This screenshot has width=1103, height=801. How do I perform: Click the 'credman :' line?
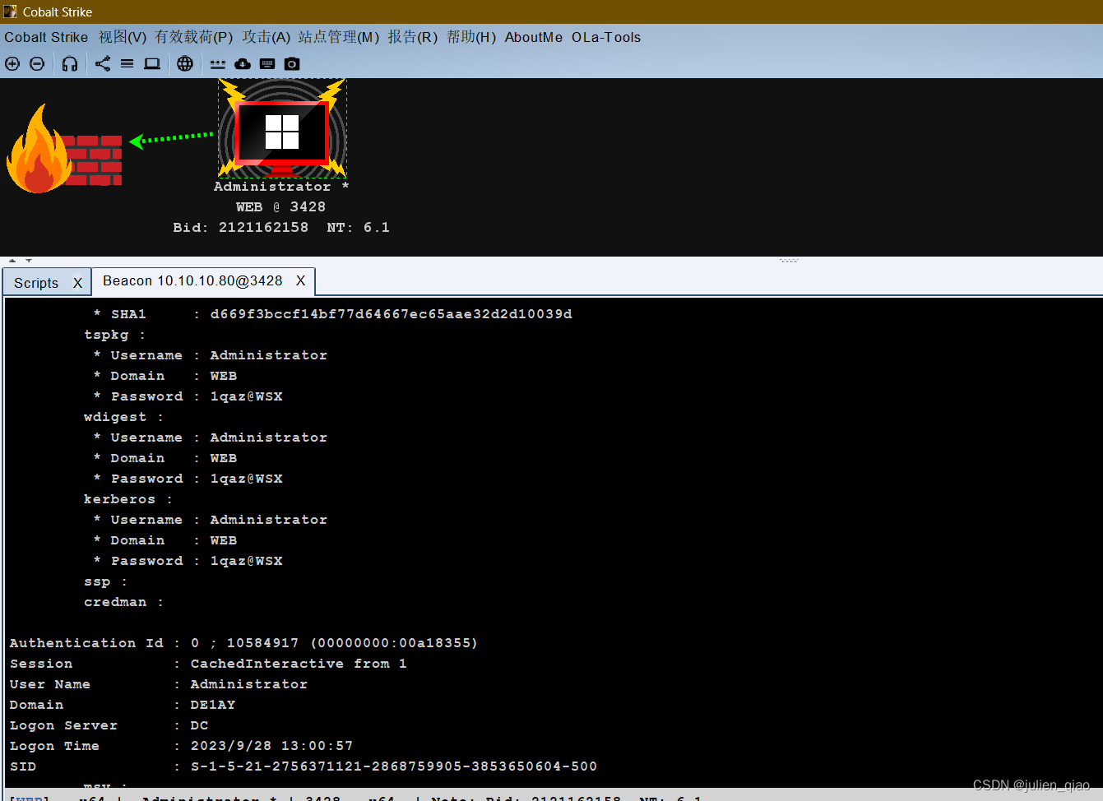click(123, 602)
